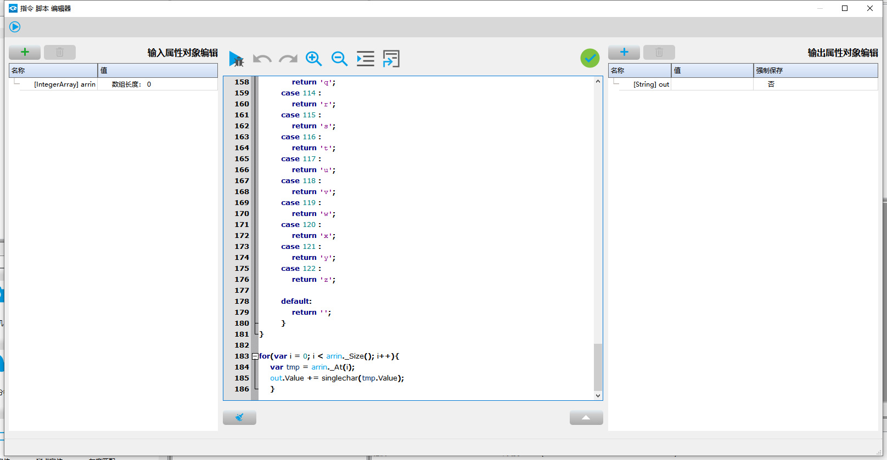Zoom in the code editor

(313, 59)
